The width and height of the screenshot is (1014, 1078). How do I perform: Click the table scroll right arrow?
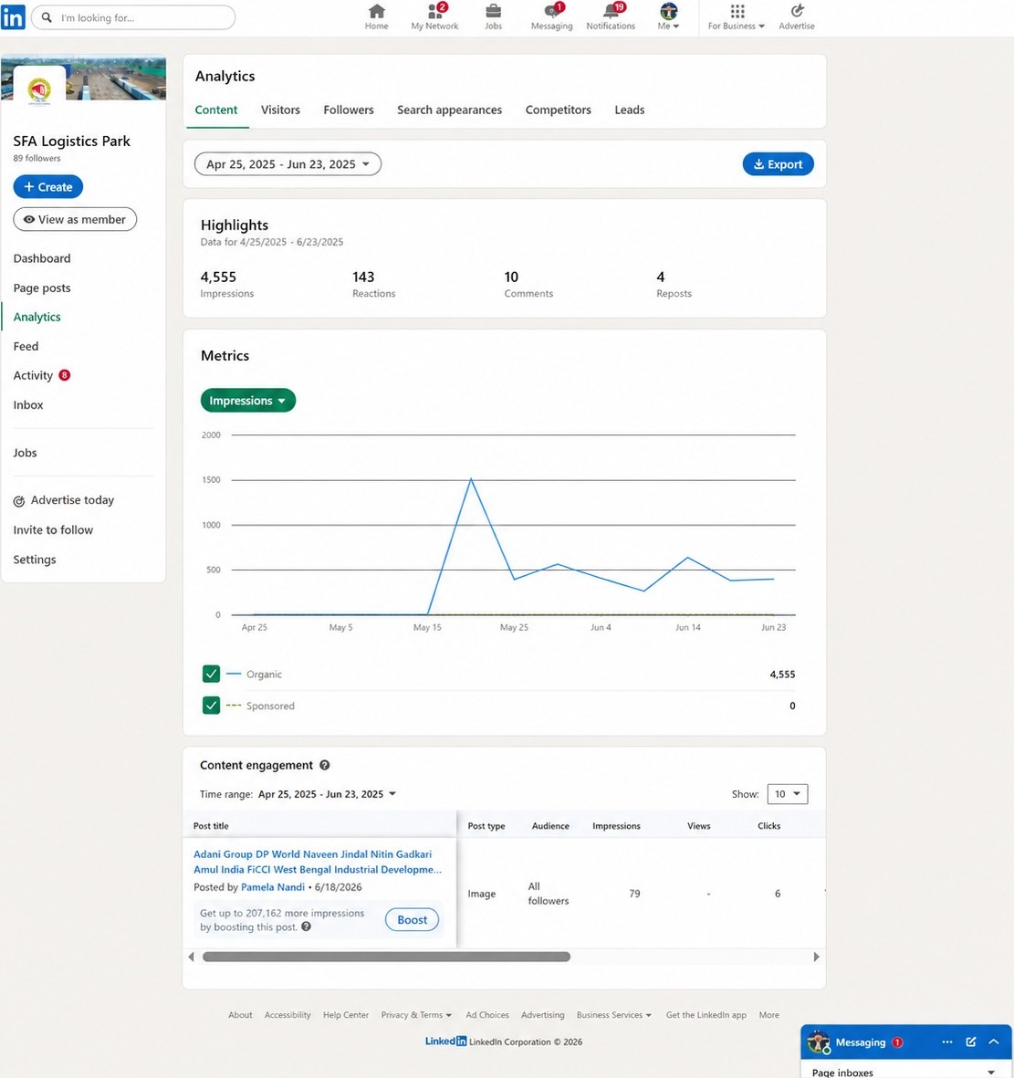(x=816, y=957)
